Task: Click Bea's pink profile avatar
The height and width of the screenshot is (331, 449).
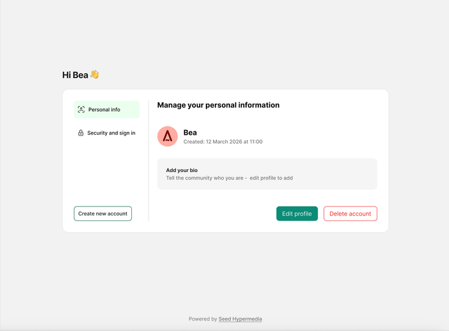Action: [167, 136]
